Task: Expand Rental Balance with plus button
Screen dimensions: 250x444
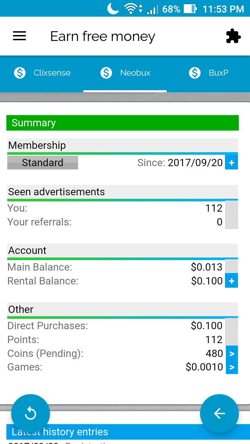Action: coord(232,281)
